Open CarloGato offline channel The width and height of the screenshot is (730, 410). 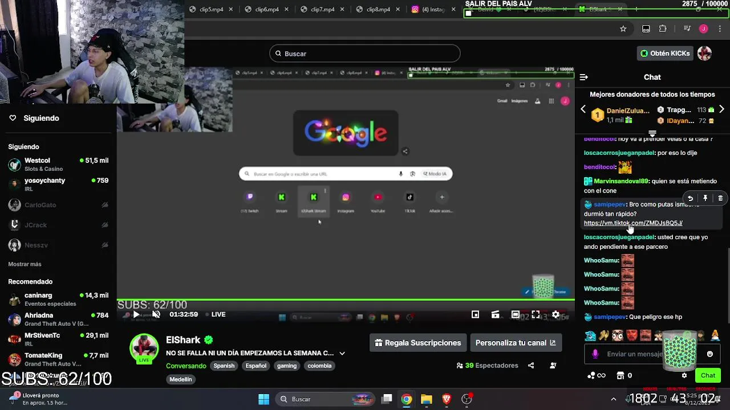click(58, 205)
